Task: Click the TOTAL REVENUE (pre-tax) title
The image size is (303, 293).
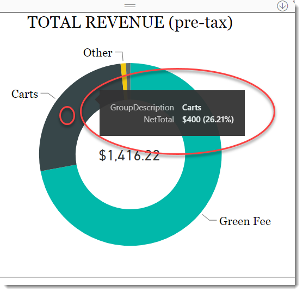Action: 130,22
